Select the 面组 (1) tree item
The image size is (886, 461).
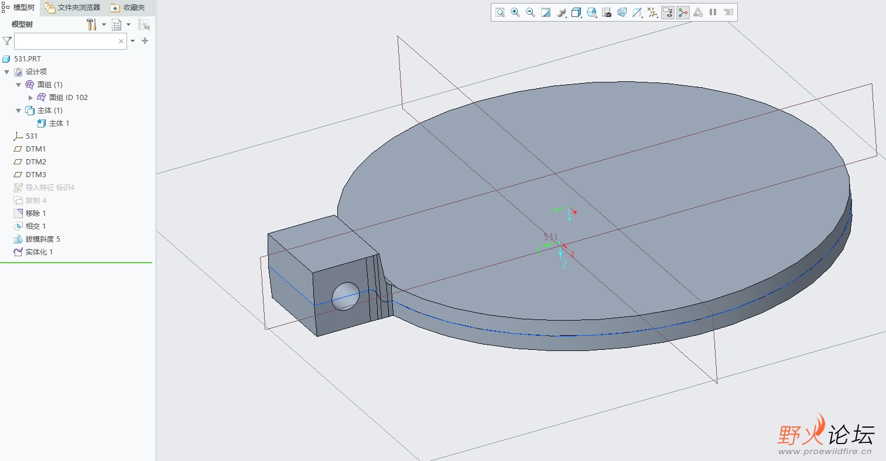point(44,85)
